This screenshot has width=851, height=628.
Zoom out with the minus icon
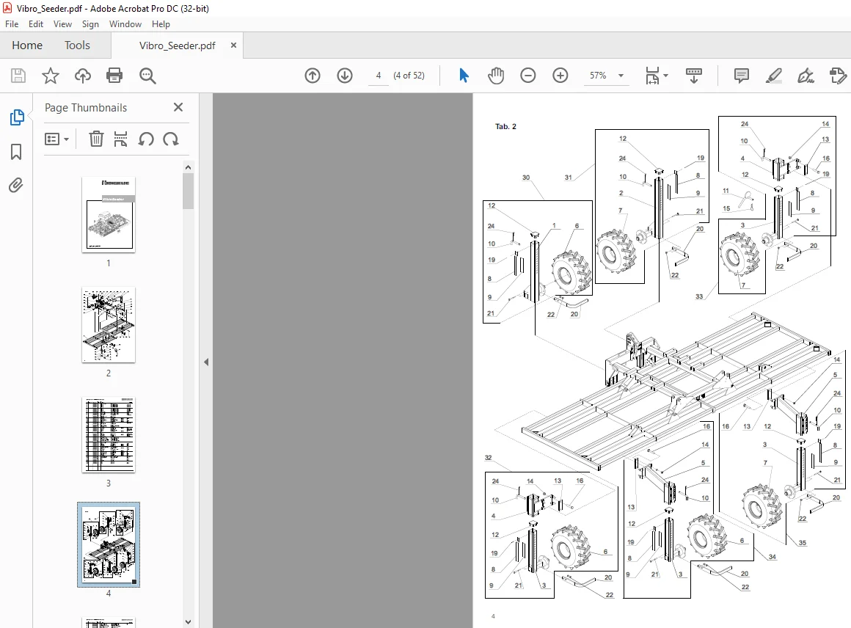(527, 76)
